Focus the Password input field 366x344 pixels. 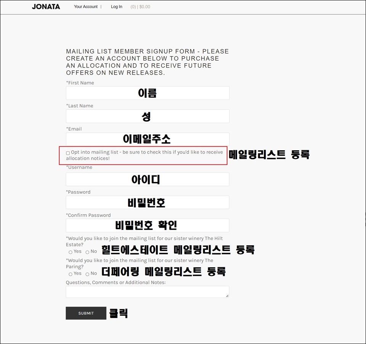[148, 202]
